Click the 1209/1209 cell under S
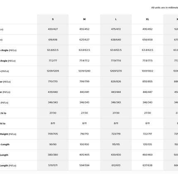The width and height of the screenshot is (178, 178). point(53,71)
